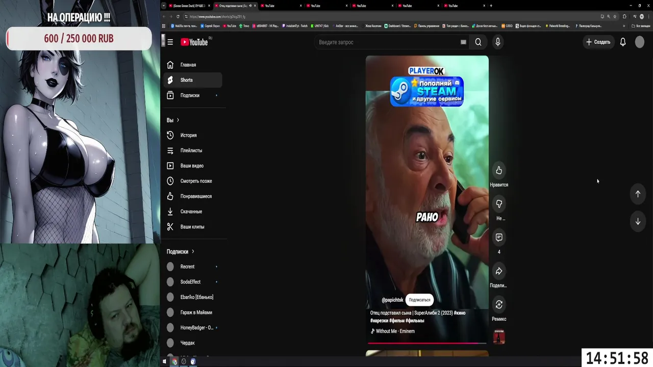653x367 pixels.
Task: Open the Twitch bookmark in bookmarks bar
Action: click(x=295, y=25)
